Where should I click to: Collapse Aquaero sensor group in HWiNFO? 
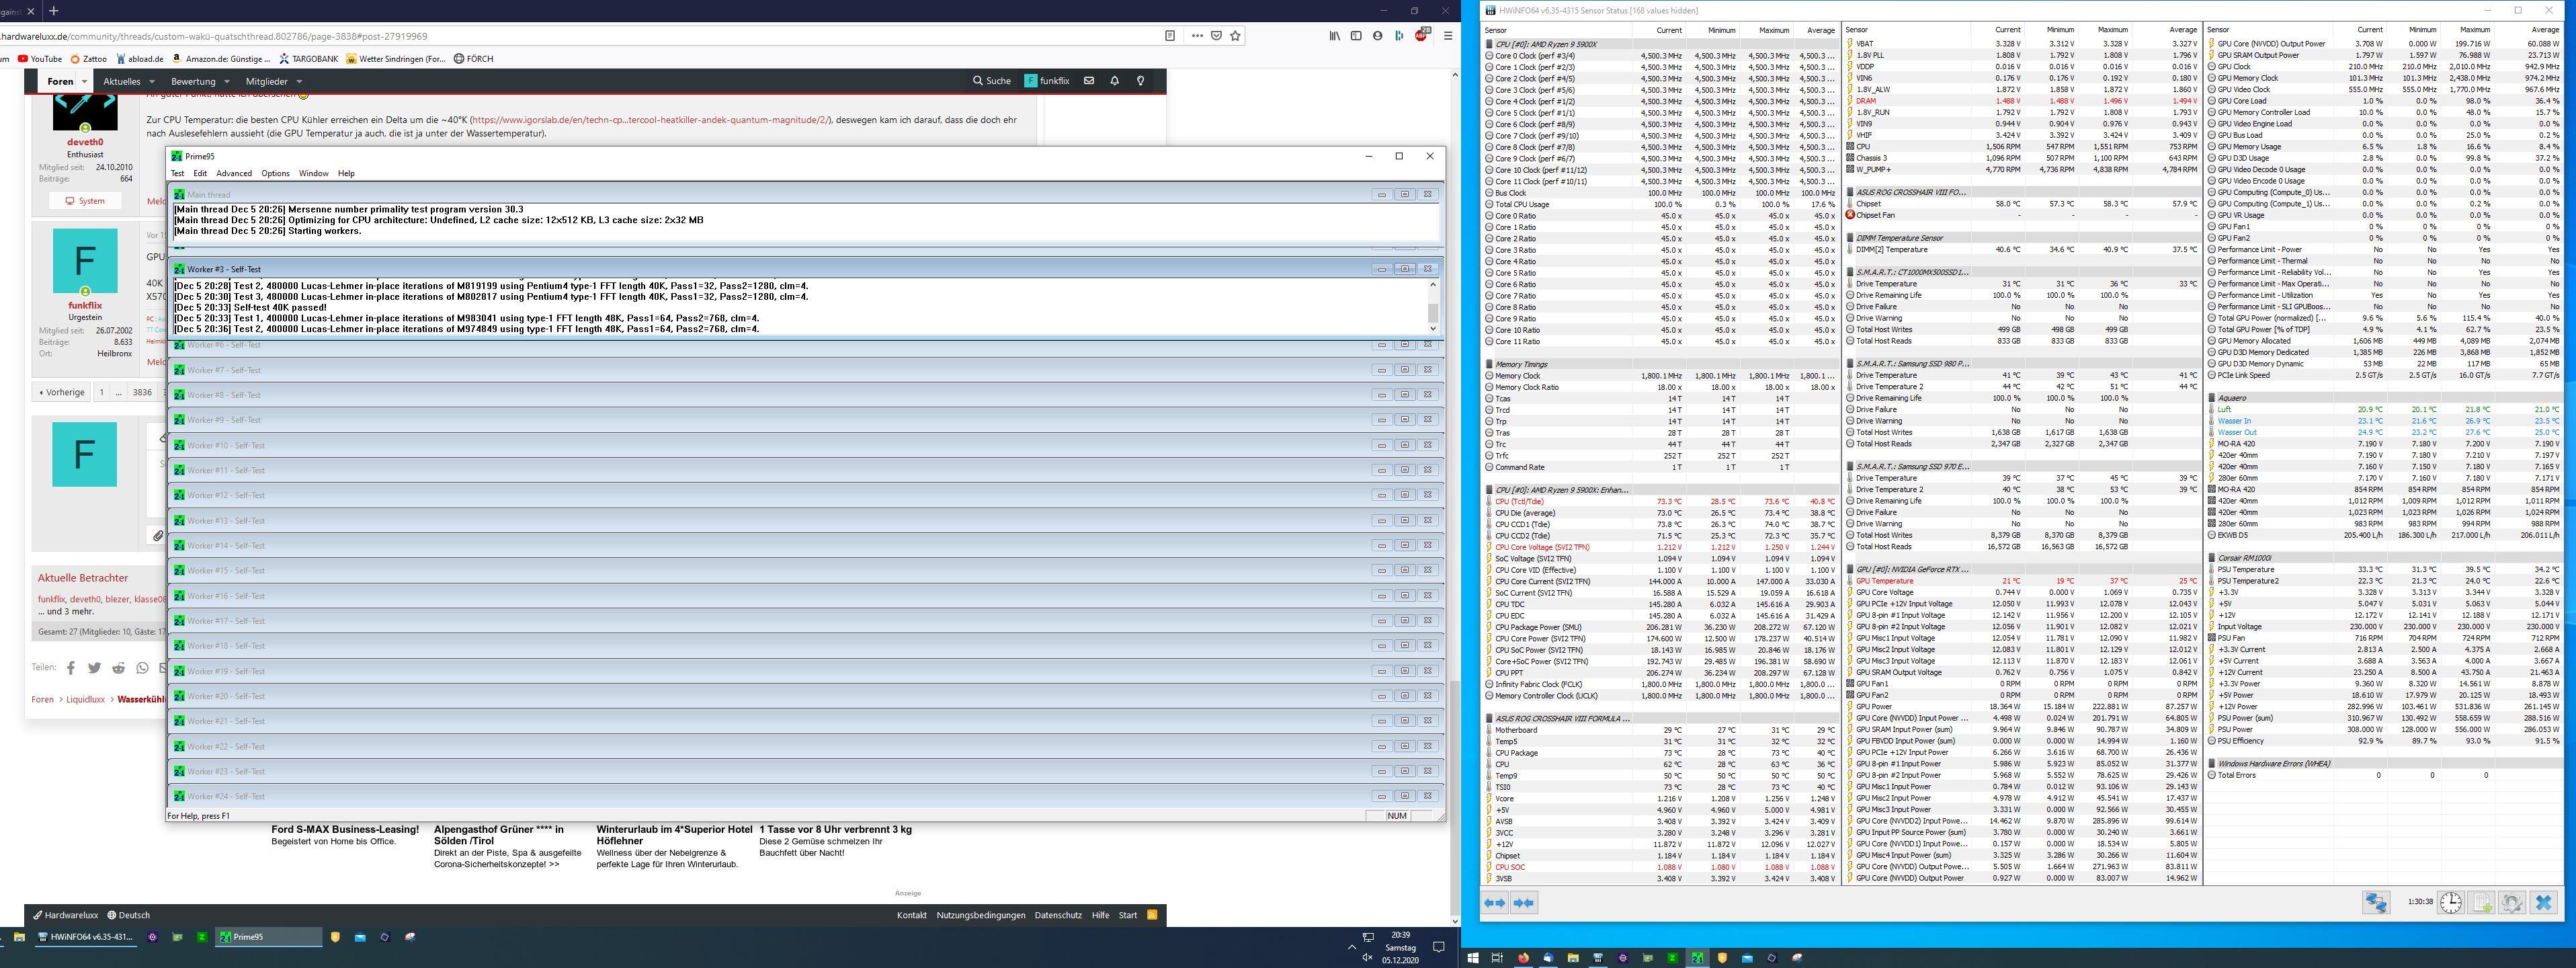pos(2212,398)
